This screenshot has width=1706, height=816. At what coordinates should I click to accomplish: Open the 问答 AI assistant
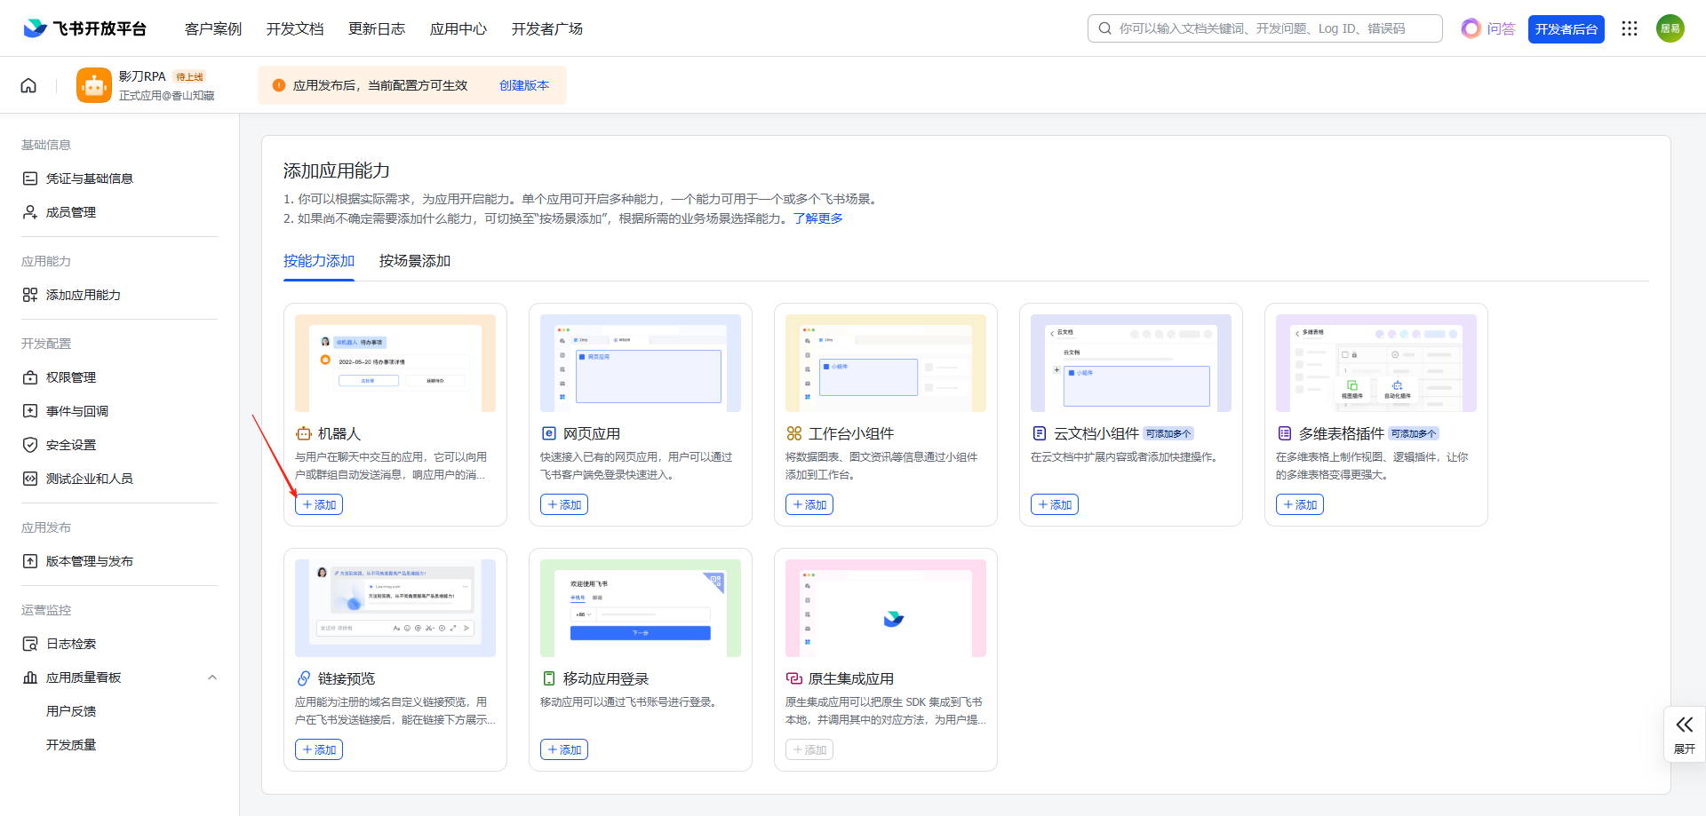(1488, 28)
